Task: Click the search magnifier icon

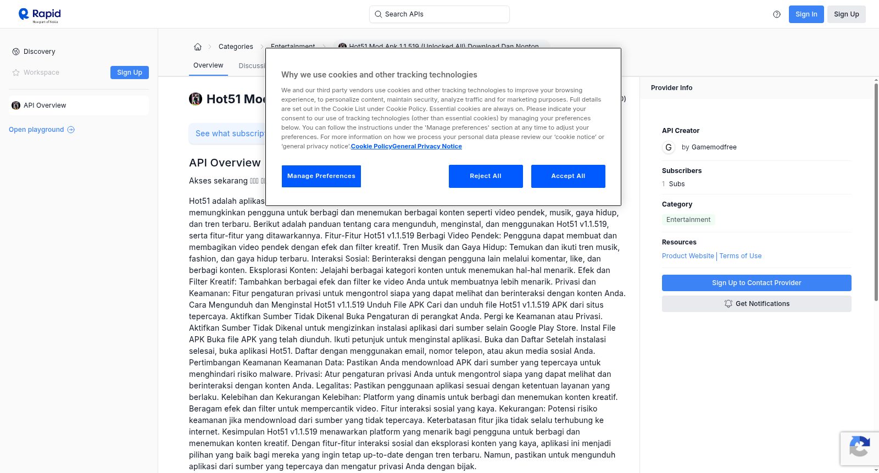Action: 379,14
